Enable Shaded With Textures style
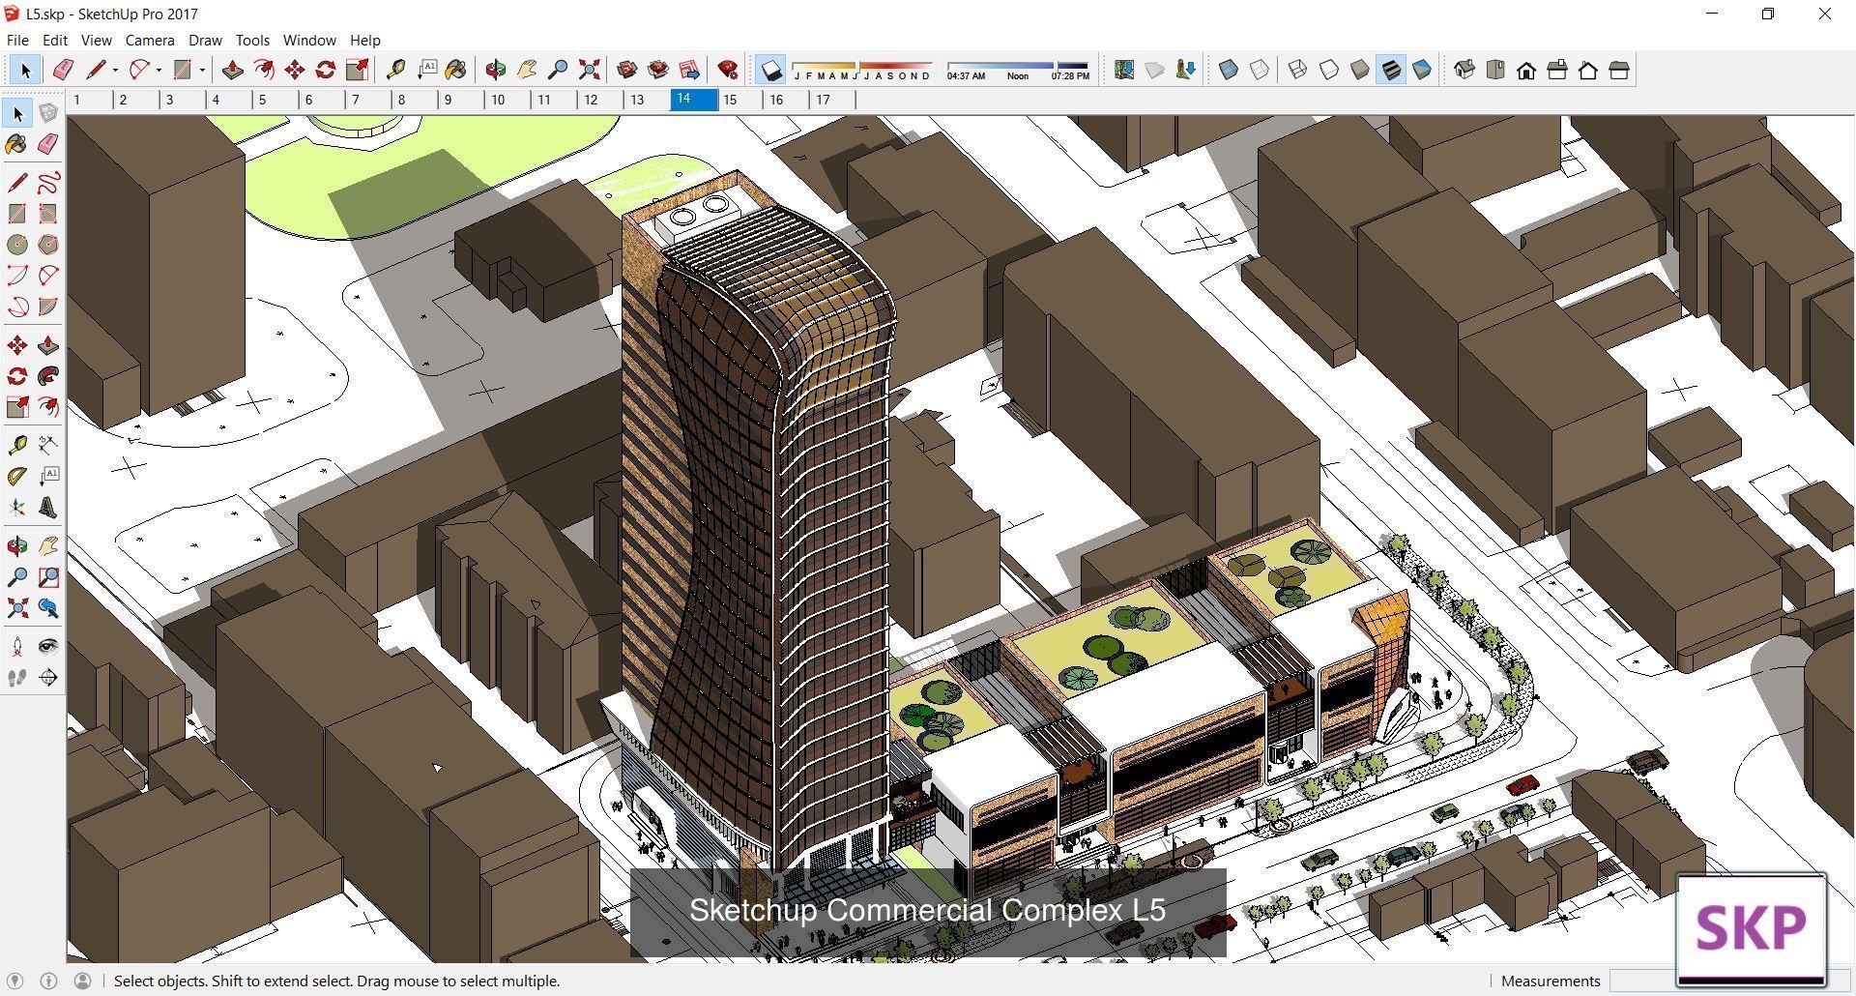The width and height of the screenshot is (1856, 996). tap(1391, 70)
